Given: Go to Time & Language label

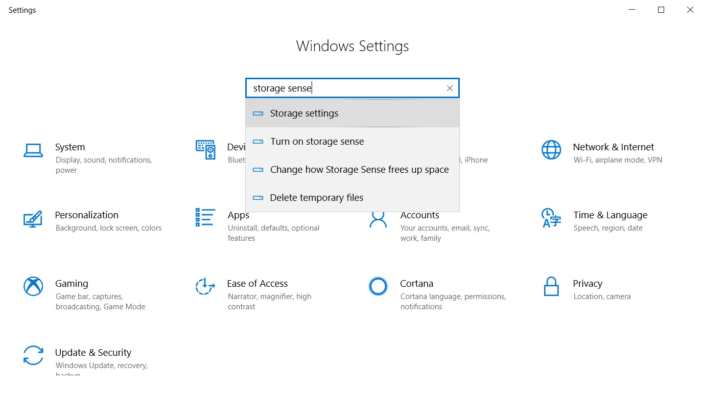Looking at the screenshot, I should pyautogui.click(x=611, y=215).
